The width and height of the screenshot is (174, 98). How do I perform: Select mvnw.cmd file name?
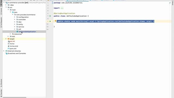(x=14, y=46)
